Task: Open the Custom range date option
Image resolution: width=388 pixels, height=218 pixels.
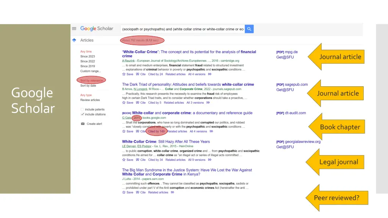Action: (x=91, y=71)
